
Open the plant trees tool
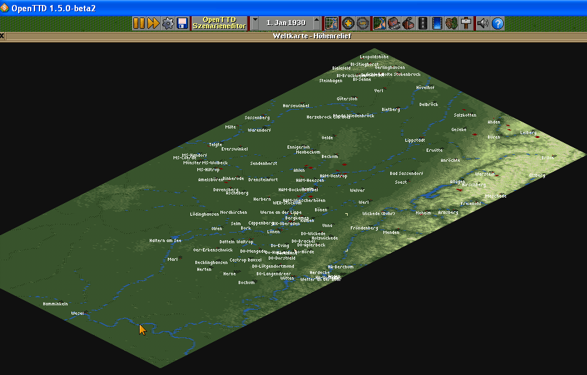pos(452,23)
